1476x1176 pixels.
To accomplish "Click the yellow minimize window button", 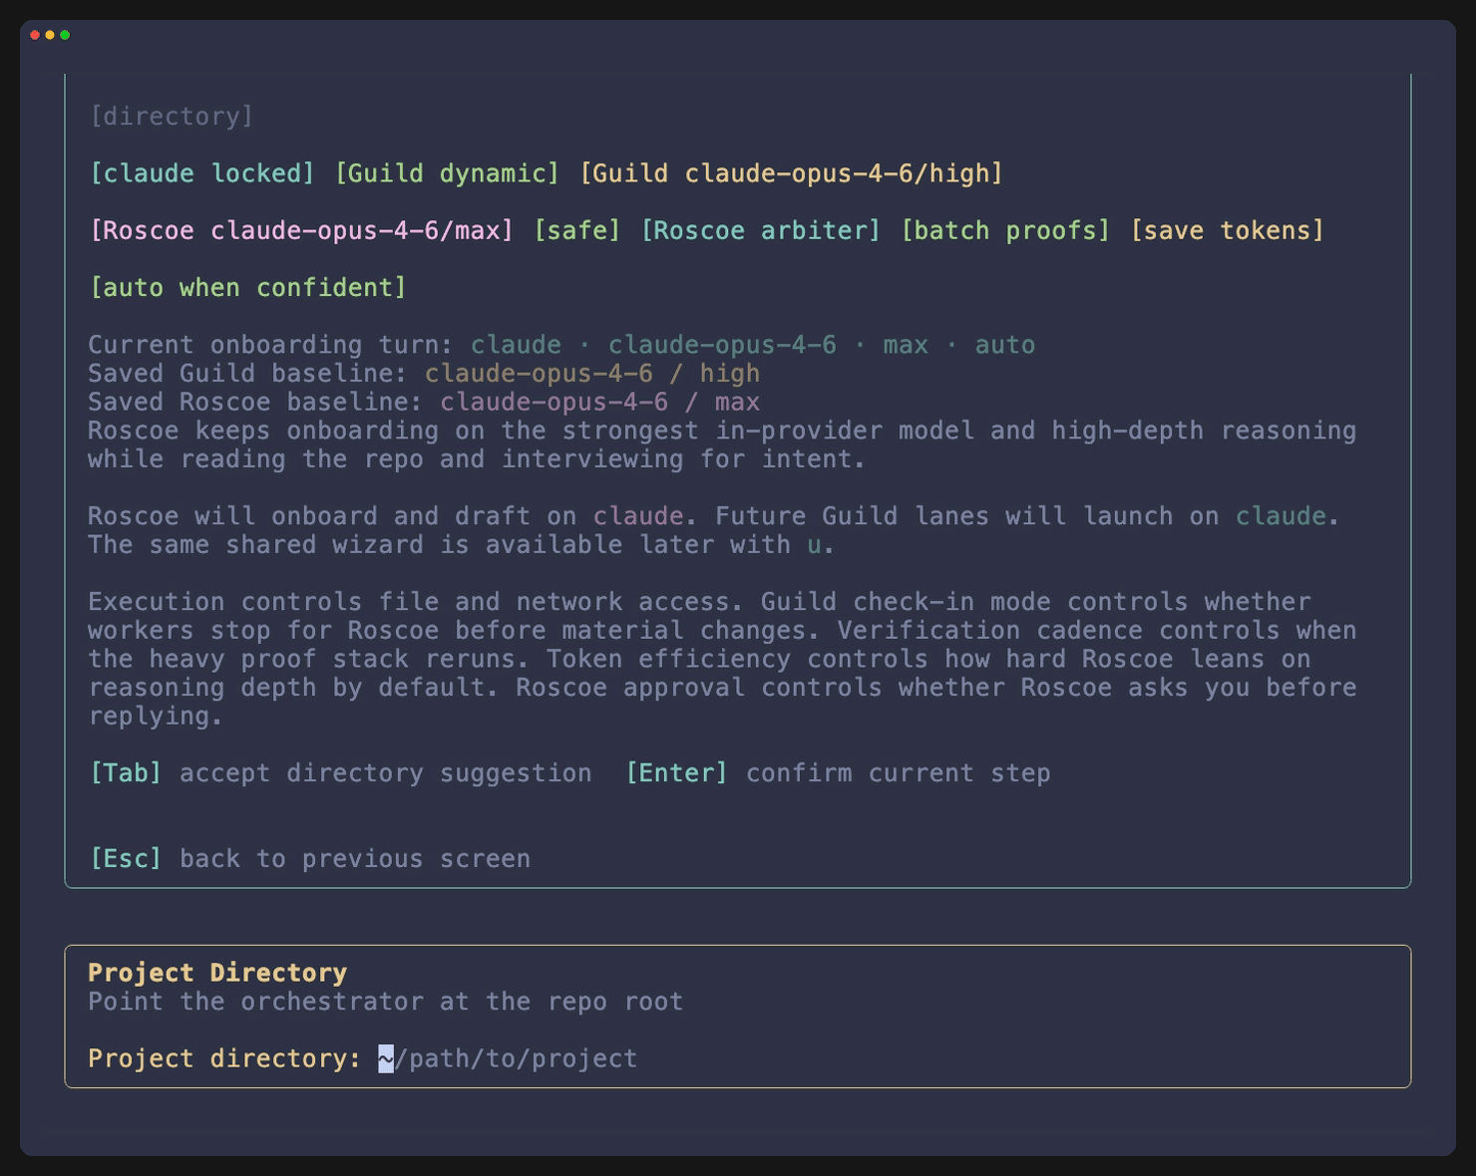I will 50,35.
